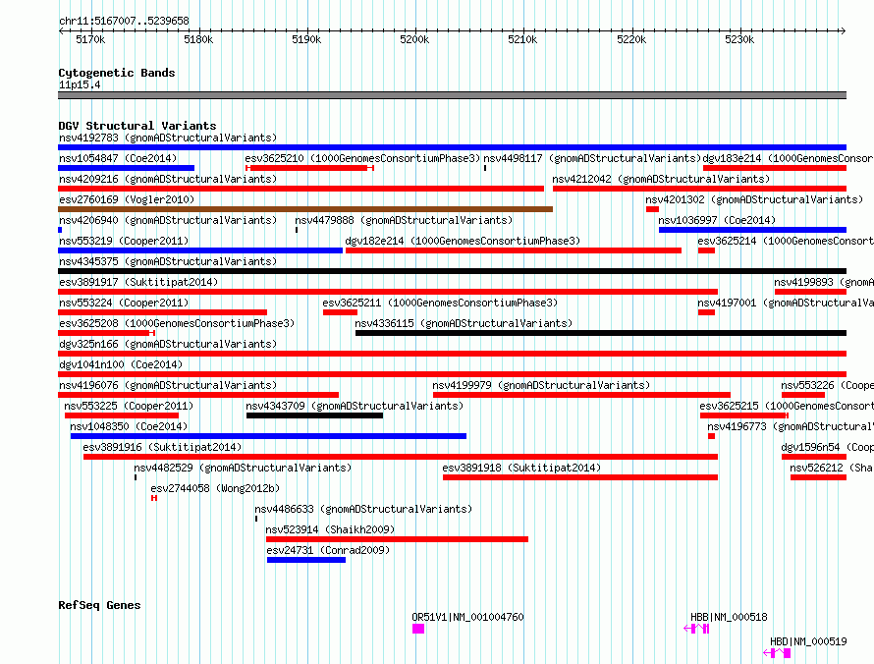Select the esv24731 (Conrad2009) label
Screen dimensions: 874x664
point(328,550)
